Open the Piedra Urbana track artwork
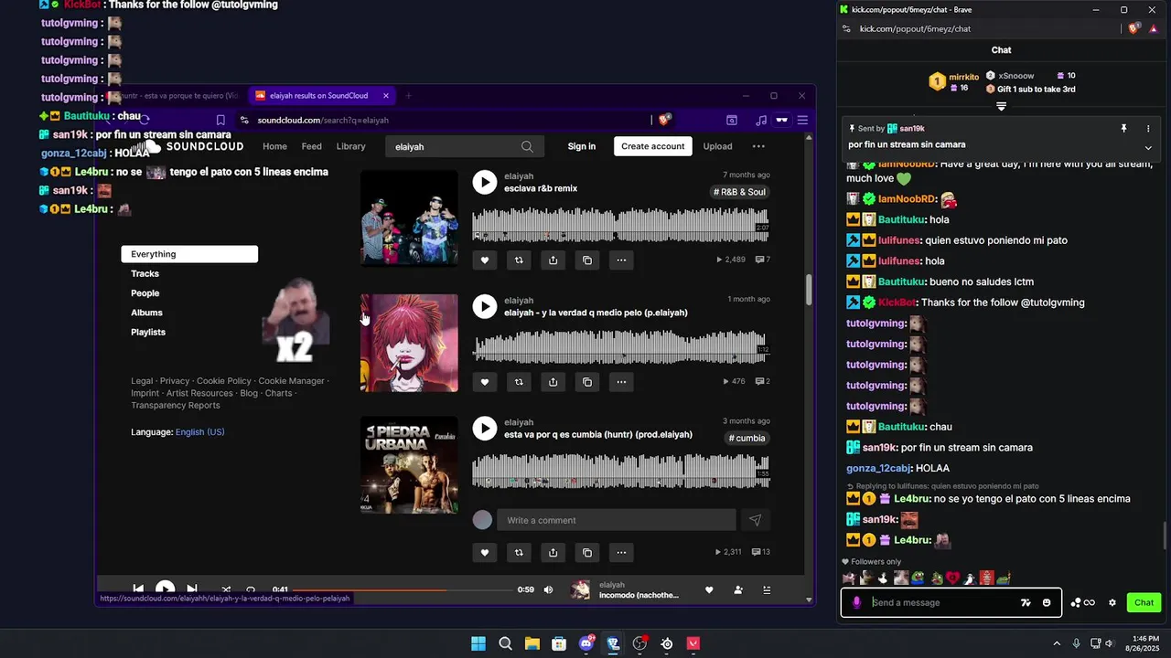Viewport: 1171px width, 658px height. pos(409,465)
